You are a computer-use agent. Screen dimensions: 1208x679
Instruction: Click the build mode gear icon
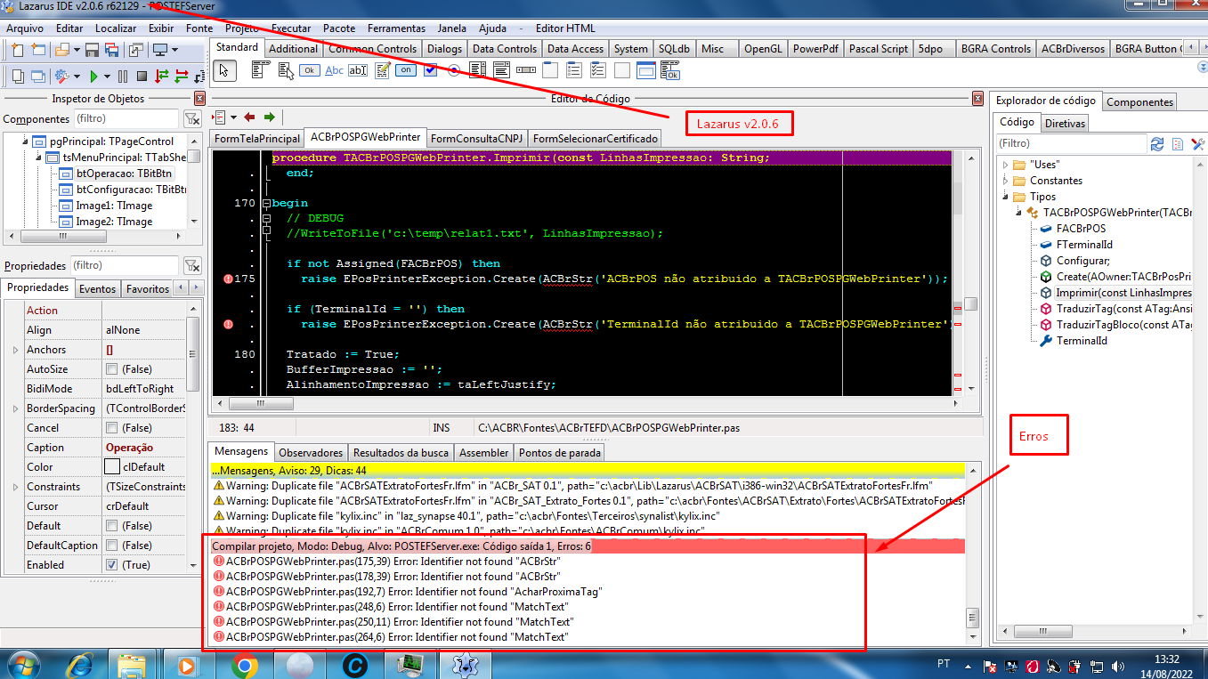point(62,77)
